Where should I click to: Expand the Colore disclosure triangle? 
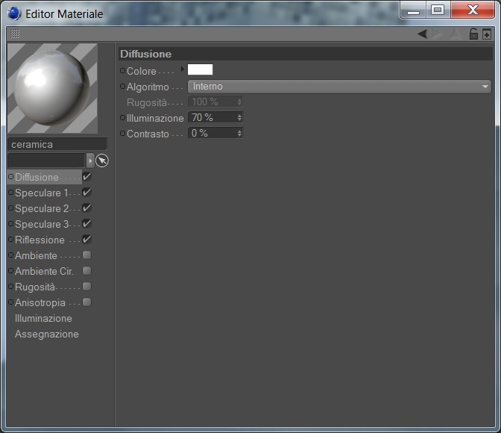[x=183, y=69]
